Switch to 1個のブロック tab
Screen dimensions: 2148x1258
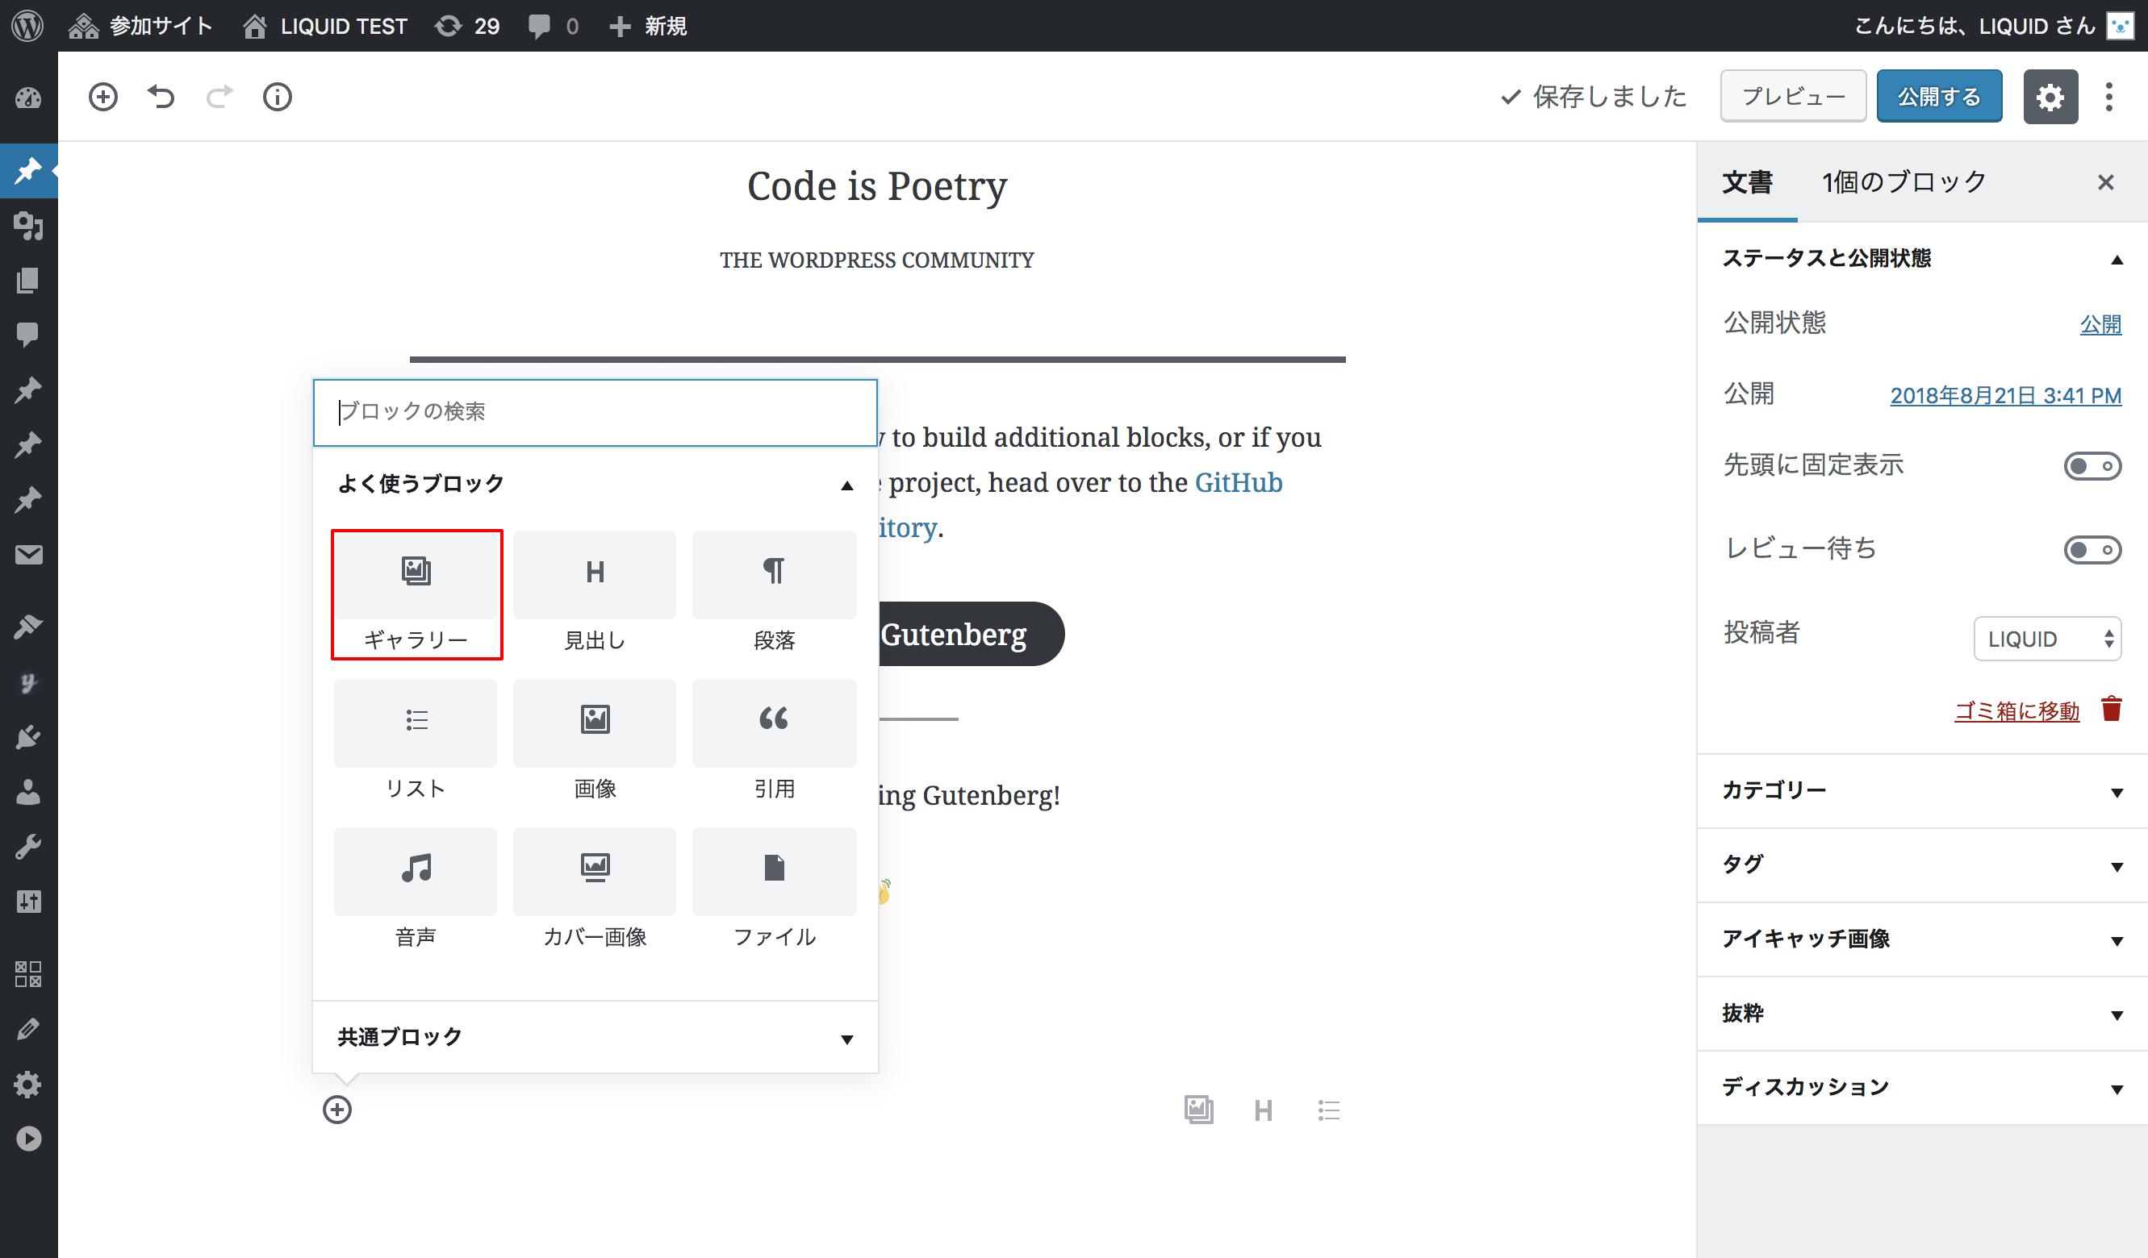point(1904,183)
